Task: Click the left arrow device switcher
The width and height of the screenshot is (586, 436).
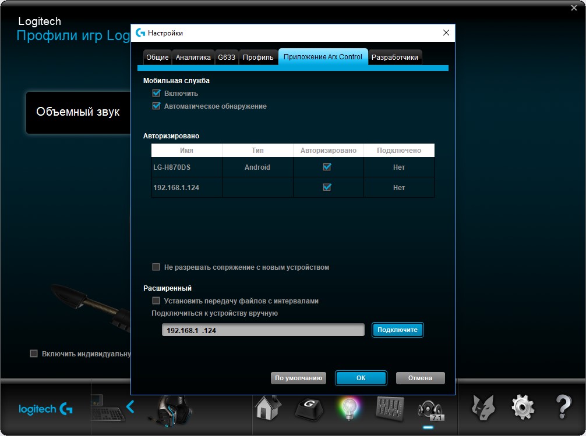Action: tap(130, 406)
